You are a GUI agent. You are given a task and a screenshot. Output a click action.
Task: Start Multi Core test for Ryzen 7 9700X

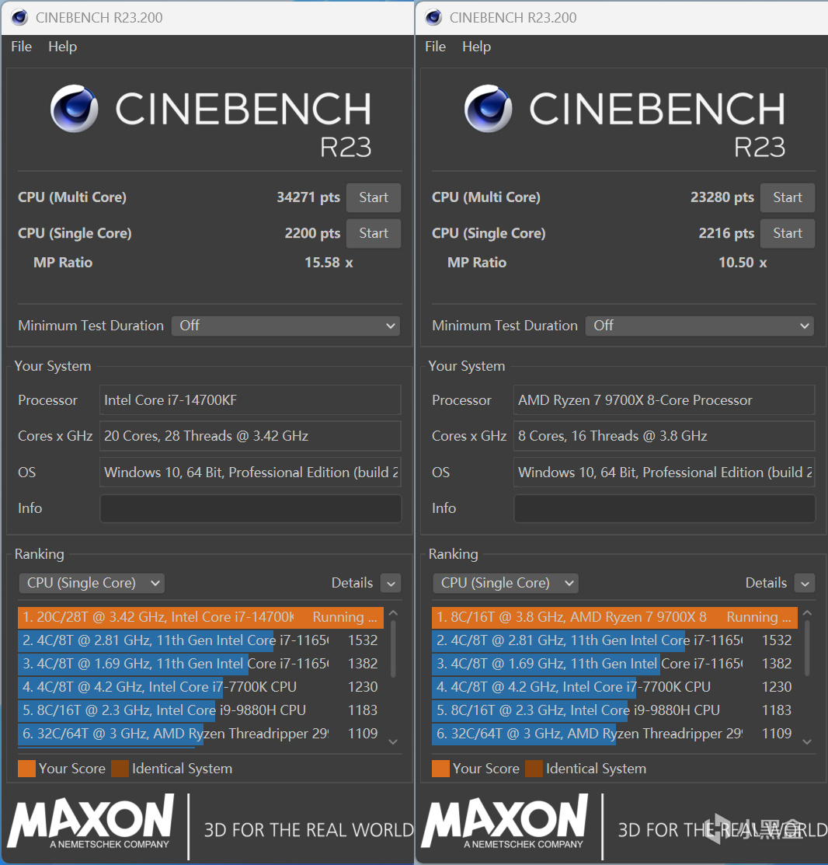click(787, 197)
